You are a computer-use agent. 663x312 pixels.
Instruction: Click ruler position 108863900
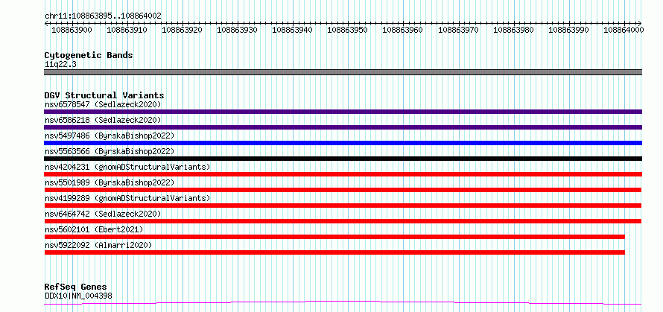tap(71, 30)
